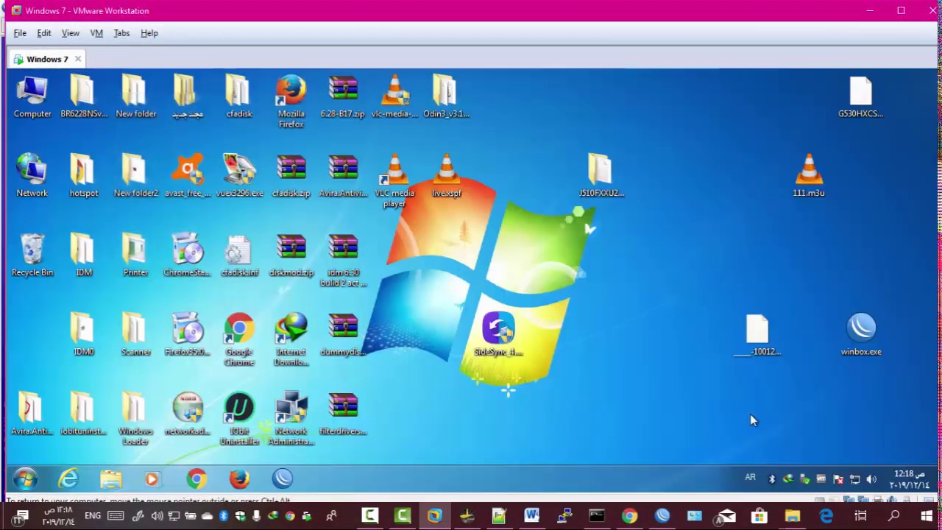The width and height of the screenshot is (942, 530).
Task: Open Windows Media Player in guest taskbar
Action: point(152,479)
